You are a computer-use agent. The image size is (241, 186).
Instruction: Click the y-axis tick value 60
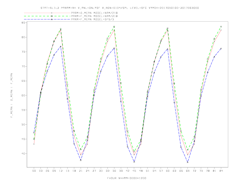[23, 95]
